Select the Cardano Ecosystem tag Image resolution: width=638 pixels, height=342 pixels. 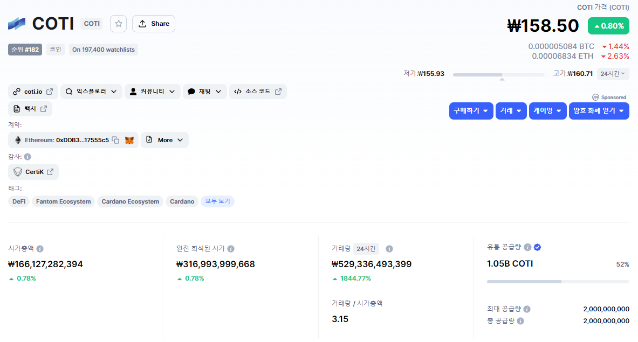click(x=130, y=201)
